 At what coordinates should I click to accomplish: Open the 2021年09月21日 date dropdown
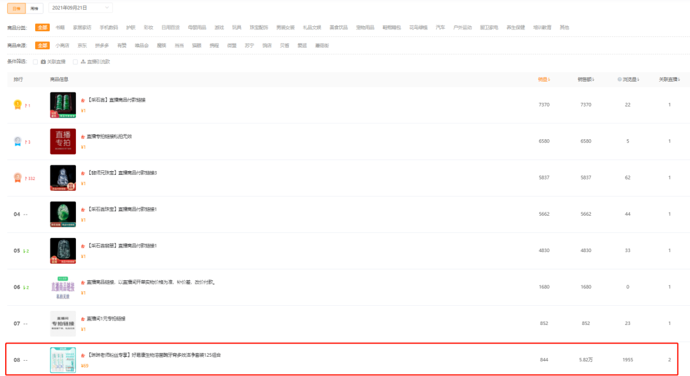click(x=80, y=8)
